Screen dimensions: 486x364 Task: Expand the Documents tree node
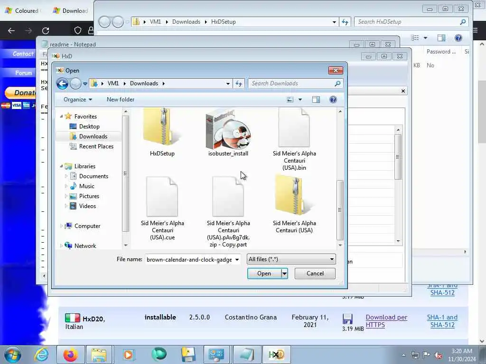66,176
